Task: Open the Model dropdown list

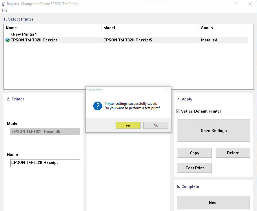Action: 77,132
